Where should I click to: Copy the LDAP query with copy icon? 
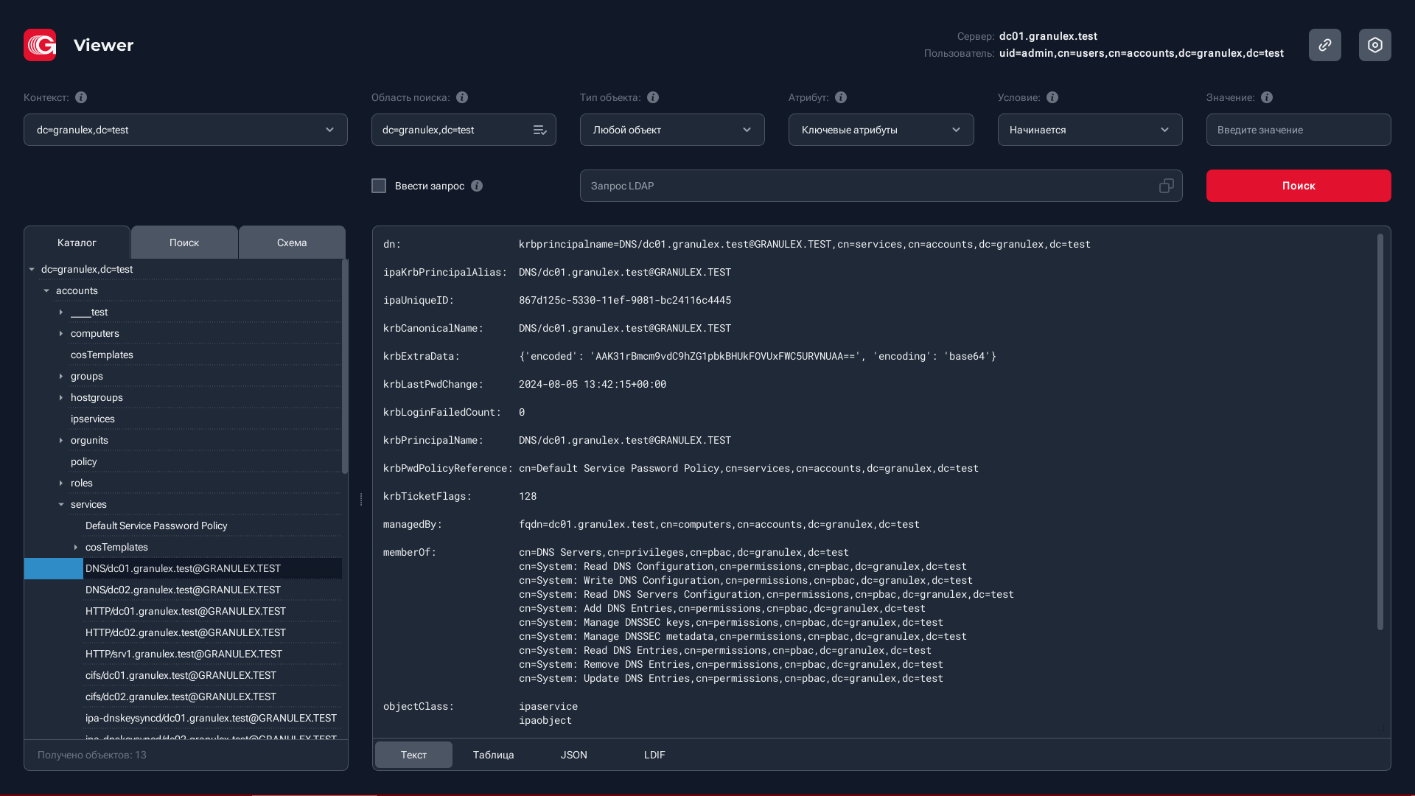(x=1166, y=186)
